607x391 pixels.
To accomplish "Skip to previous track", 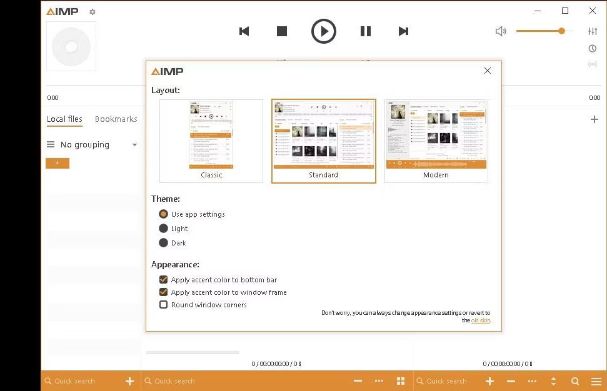I will coord(244,31).
